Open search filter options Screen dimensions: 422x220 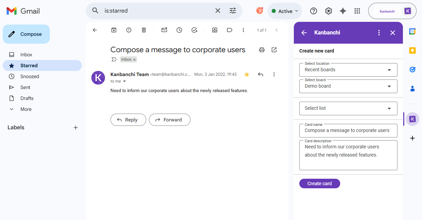click(233, 11)
